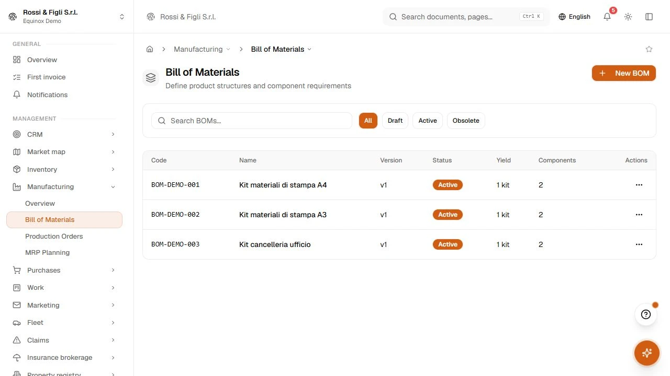The height and width of the screenshot is (376, 670).
Task: Collapse the Manufacturing section chevron
Action: 113,187
